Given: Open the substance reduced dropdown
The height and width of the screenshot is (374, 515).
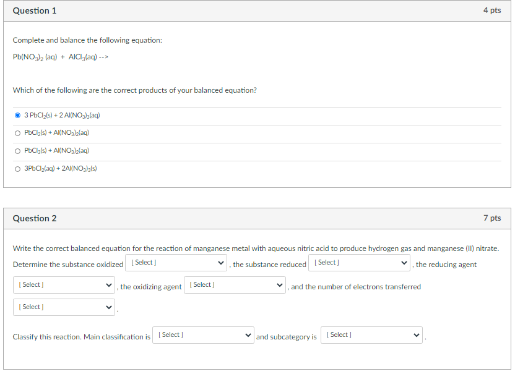Looking at the screenshot, I should coord(359,263).
